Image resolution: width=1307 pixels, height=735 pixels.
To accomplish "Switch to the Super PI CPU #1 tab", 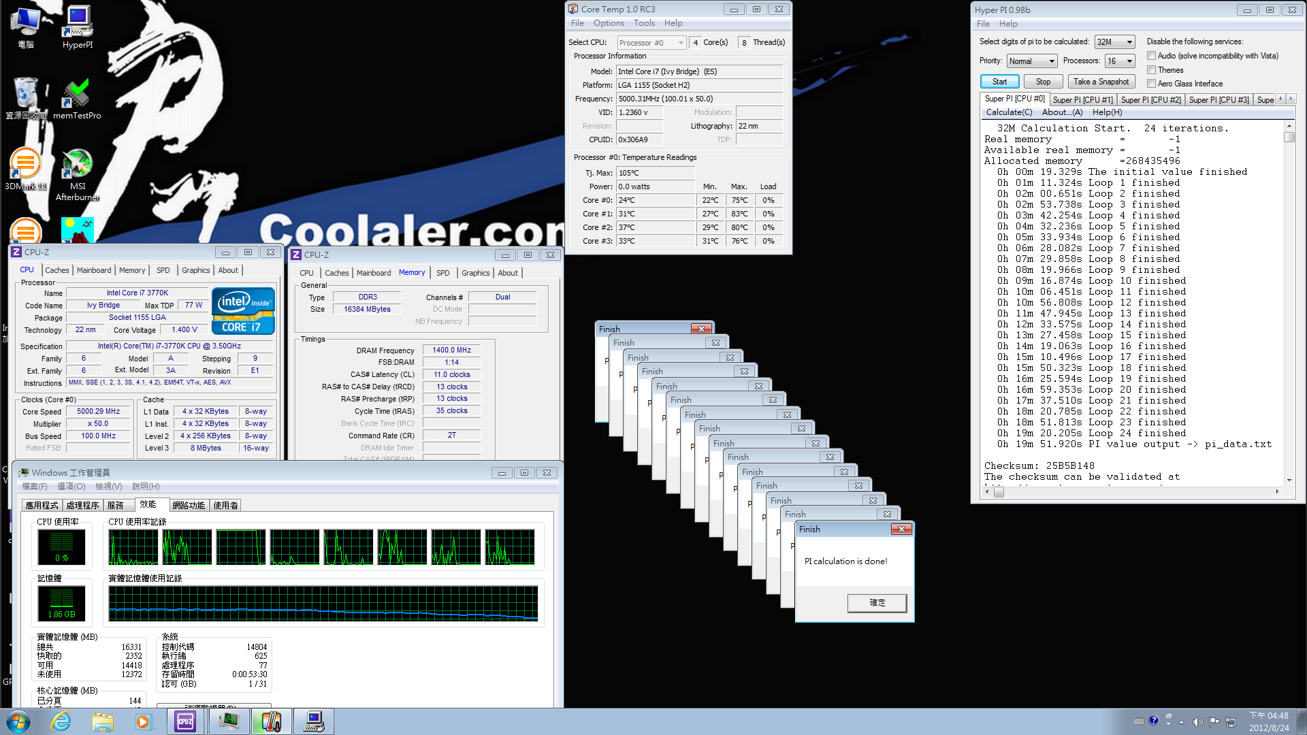I will tap(1082, 100).
